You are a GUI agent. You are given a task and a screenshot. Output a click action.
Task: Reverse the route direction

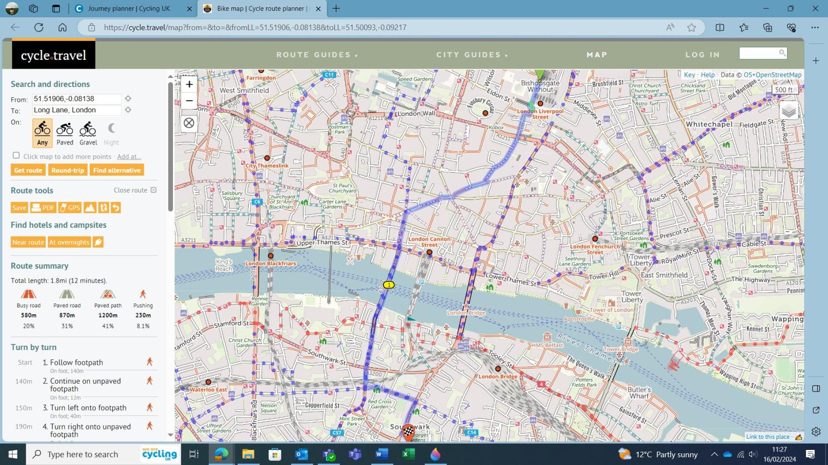pyautogui.click(x=103, y=207)
